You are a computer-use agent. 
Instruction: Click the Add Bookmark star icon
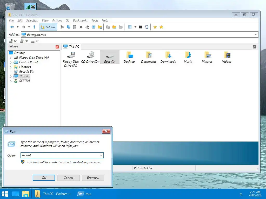coord(155,27)
